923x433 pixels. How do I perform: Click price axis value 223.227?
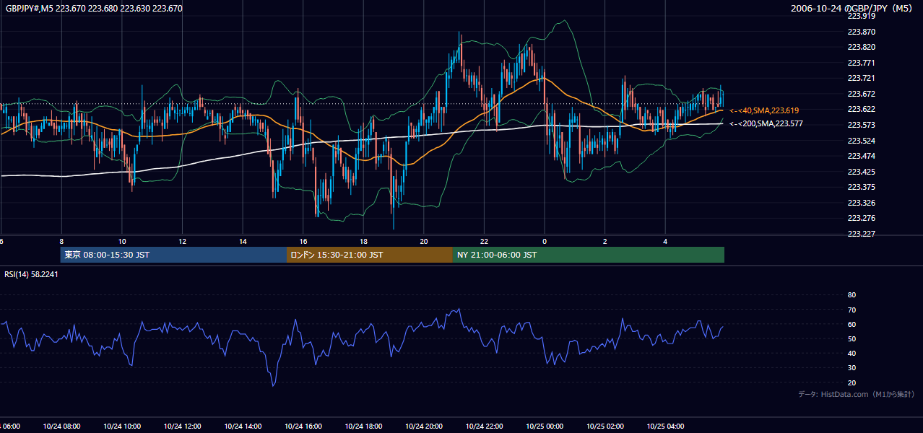click(861, 234)
